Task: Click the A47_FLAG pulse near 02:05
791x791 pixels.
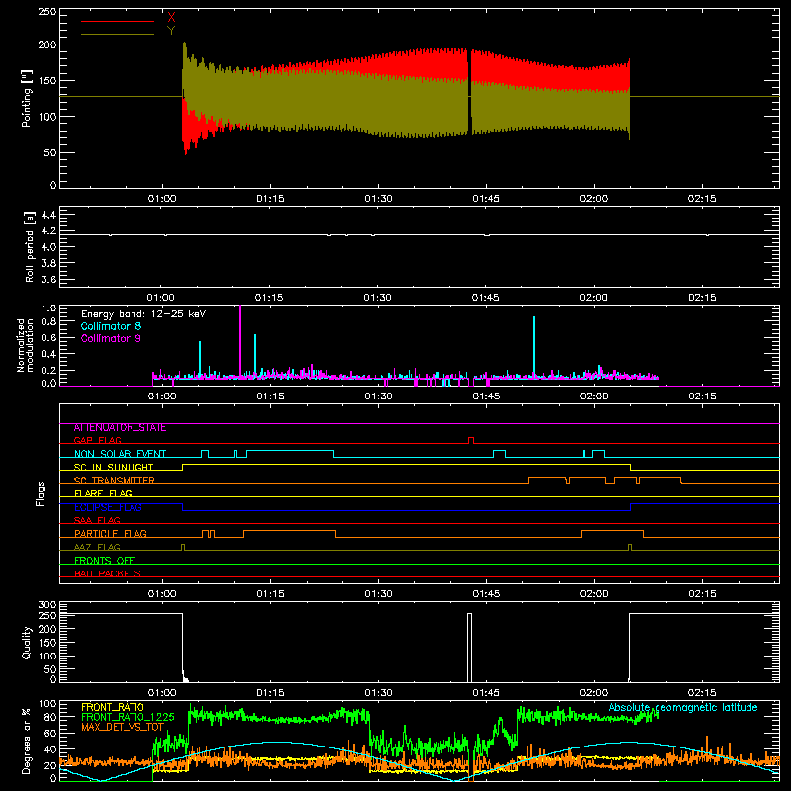Action: [x=630, y=548]
